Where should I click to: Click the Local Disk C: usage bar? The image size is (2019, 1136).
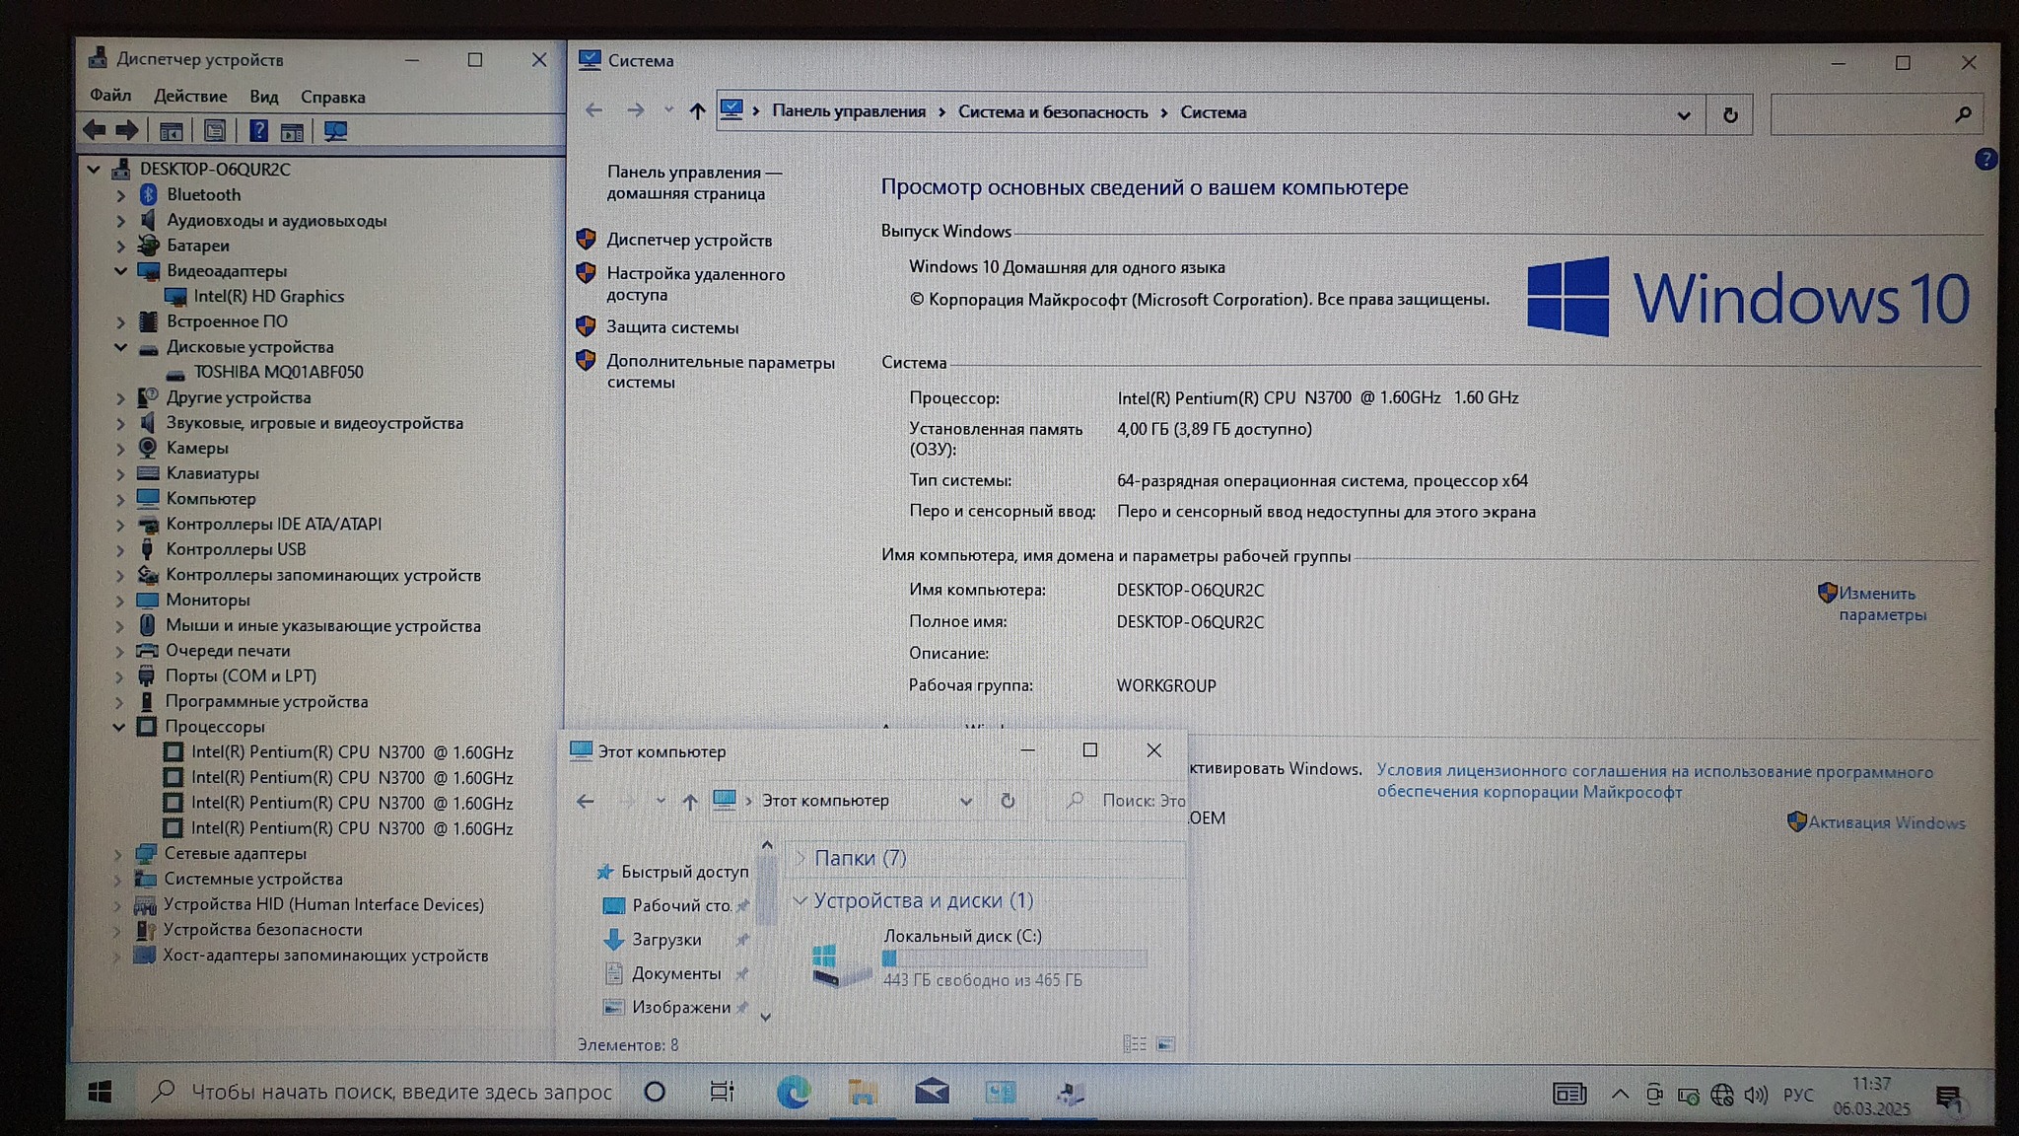(x=1014, y=958)
